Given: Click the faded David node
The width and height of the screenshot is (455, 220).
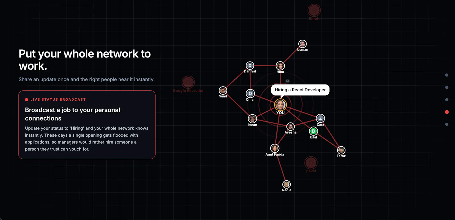Looking at the screenshot, I should (311, 163).
